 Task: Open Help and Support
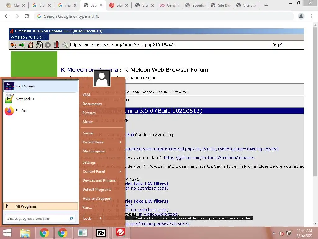point(97,199)
